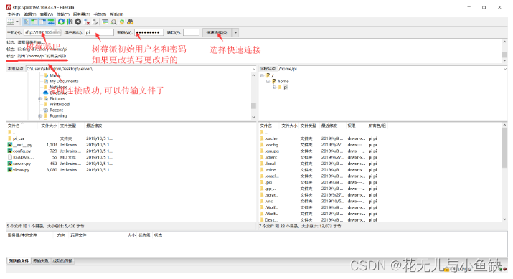This screenshot has width=513, height=279.
Task: Sort local list by 文件大小 column
Action: pyautogui.click(x=49, y=126)
